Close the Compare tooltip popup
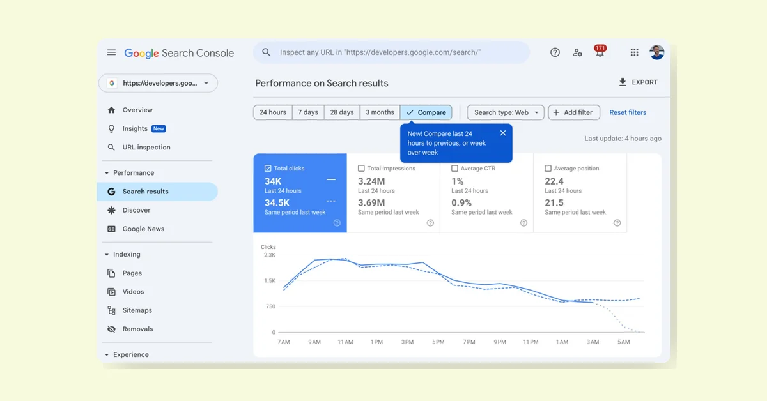The image size is (767, 401). point(503,133)
